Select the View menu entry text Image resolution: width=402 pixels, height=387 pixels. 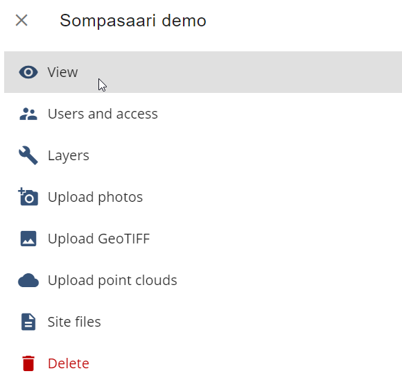pyautogui.click(x=62, y=72)
